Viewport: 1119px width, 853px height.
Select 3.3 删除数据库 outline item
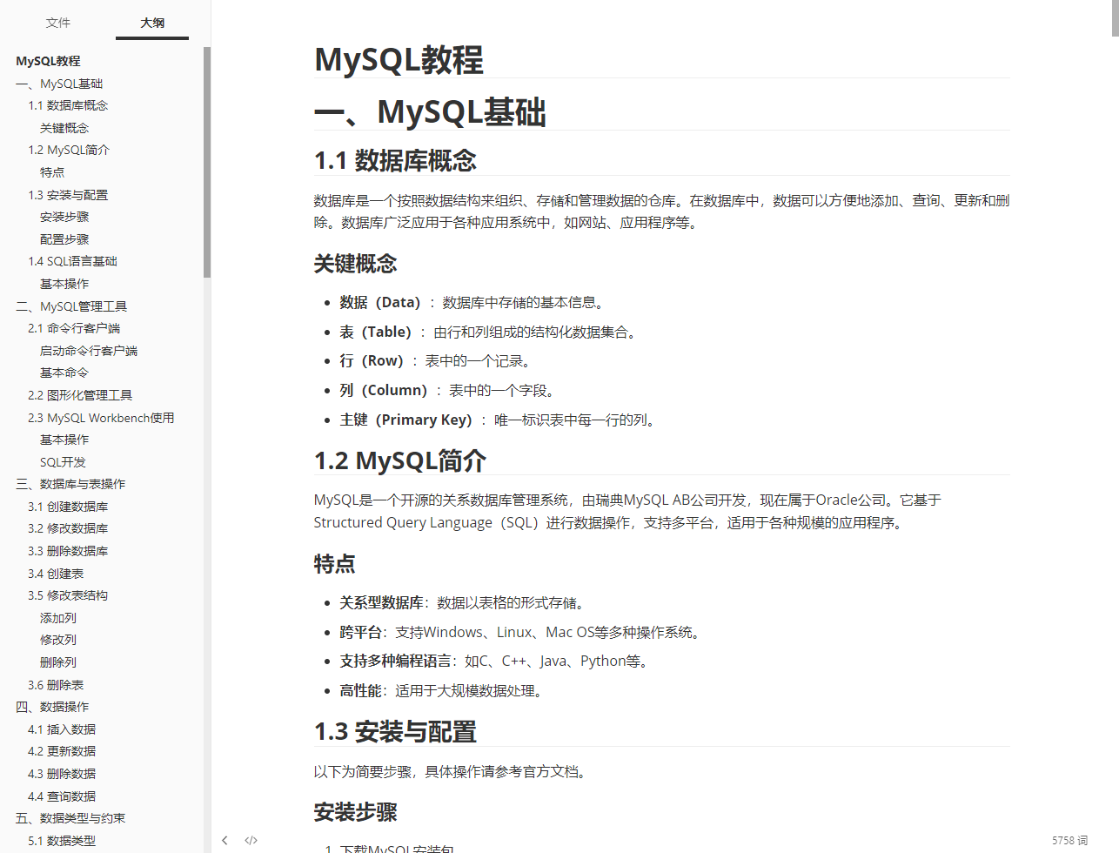pyautogui.click(x=68, y=551)
